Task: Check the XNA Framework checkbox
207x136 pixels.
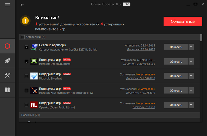Action: tap(27, 91)
